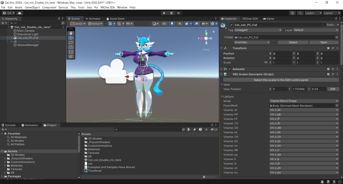Select the Transform tool in Scene toolbar

pos(71,56)
